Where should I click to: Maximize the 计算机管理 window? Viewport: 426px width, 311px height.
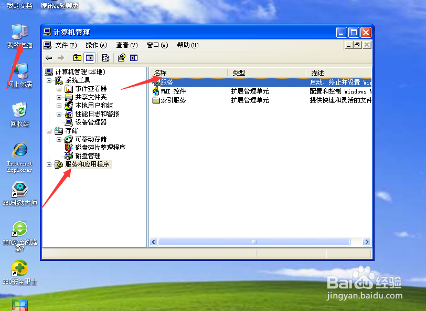click(x=354, y=33)
